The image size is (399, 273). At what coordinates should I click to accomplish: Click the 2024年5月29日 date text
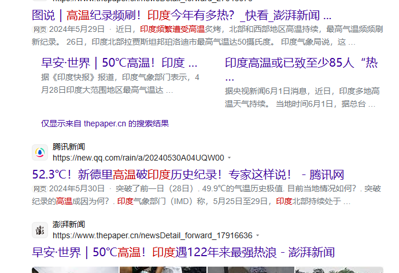pyautogui.click(x=76, y=30)
